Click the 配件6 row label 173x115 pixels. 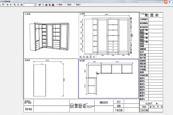pyautogui.click(x=142, y=93)
